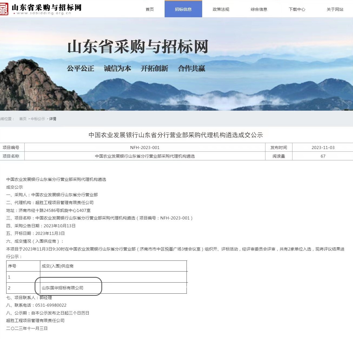
Task: Click the line 三、项目名称 with the project number
Action: click(x=99, y=218)
